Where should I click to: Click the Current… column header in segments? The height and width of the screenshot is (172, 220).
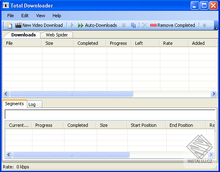[18, 125]
